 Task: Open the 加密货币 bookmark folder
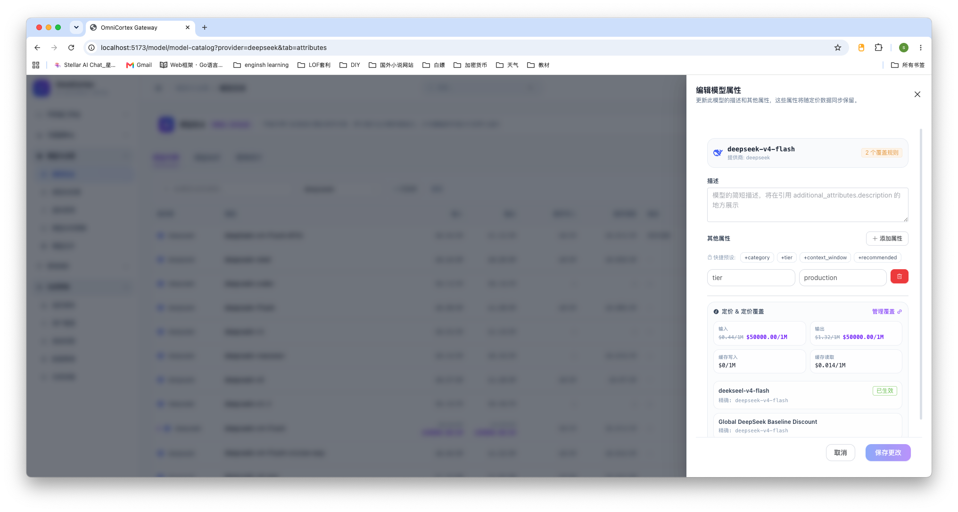point(470,65)
